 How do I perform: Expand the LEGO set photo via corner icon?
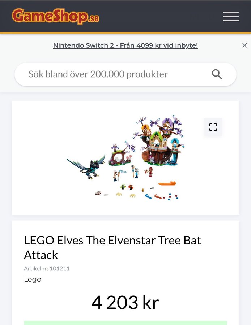click(213, 127)
